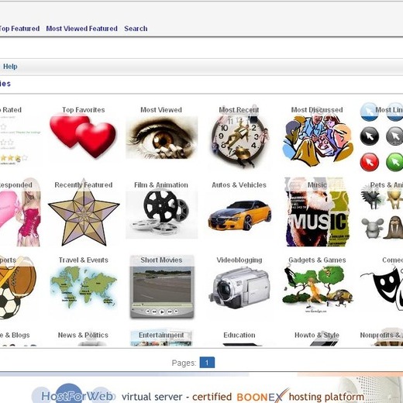
Task: Open the Most Recent clock icon
Action: pyautogui.click(x=239, y=138)
